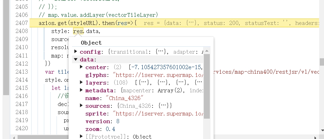Expand the center array arrow

click(81, 67)
